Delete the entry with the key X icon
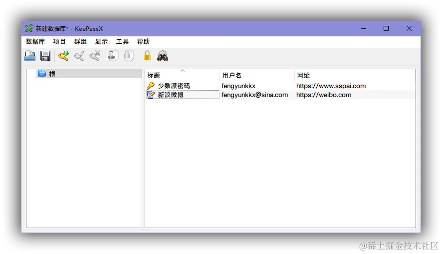Screen dimensions: 442x254 [95, 56]
